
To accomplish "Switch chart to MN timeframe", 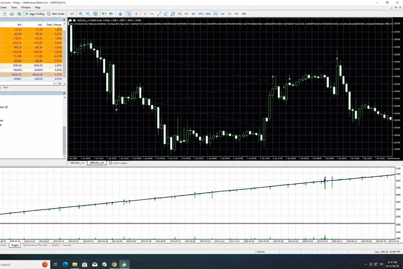I will point(244,14).
